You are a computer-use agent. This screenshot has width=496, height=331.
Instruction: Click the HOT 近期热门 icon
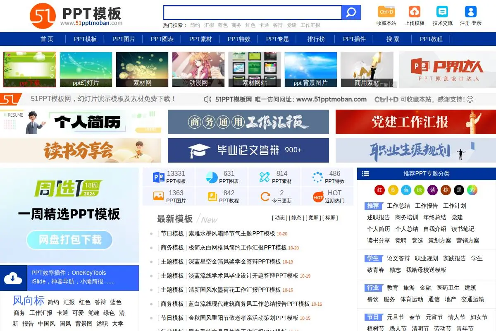click(x=318, y=197)
